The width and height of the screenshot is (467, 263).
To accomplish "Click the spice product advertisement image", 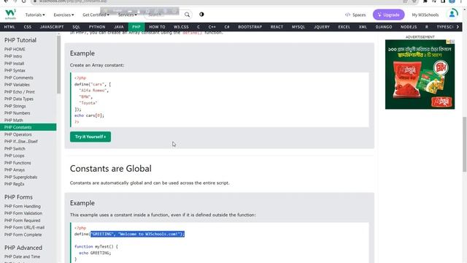I will (420, 75).
